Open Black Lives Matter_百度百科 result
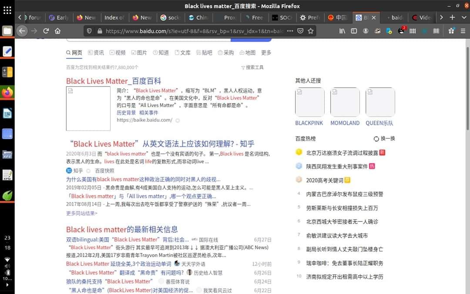 [x=114, y=81]
